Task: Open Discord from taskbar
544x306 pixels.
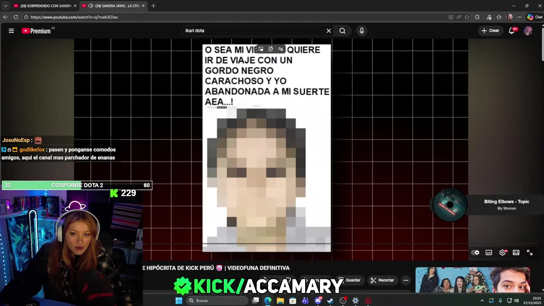Action: (318, 300)
